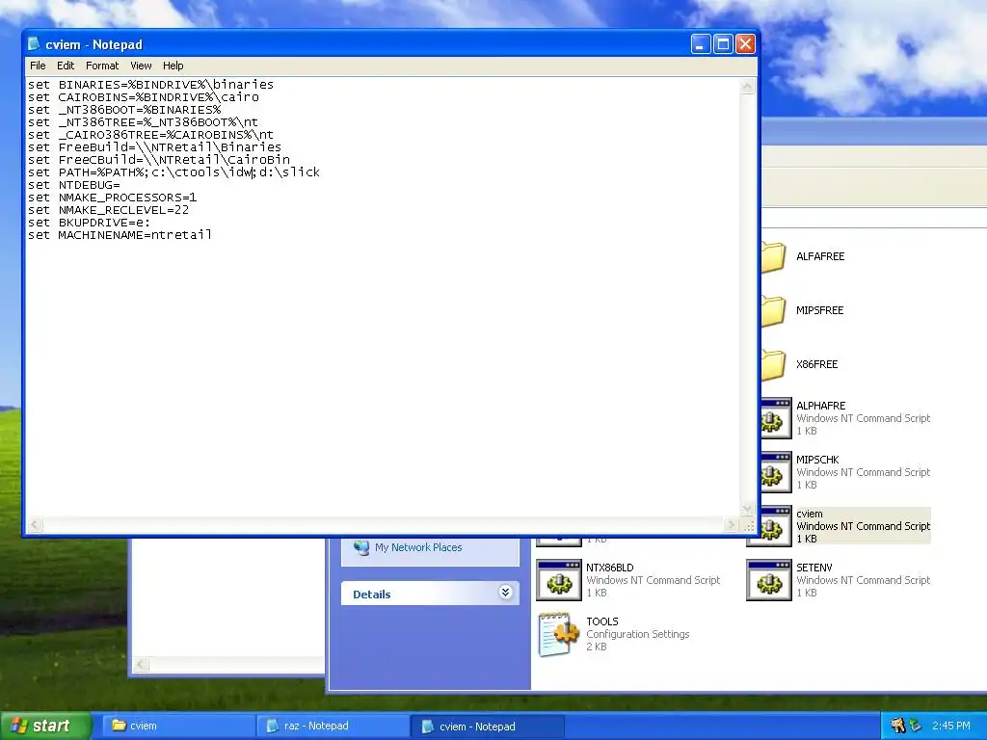
Task: Click the 'set BKUPDRIVE=e:' line
Action: [x=89, y=223]
